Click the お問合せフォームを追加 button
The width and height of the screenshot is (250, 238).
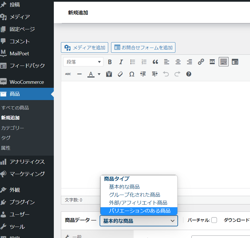143,48
